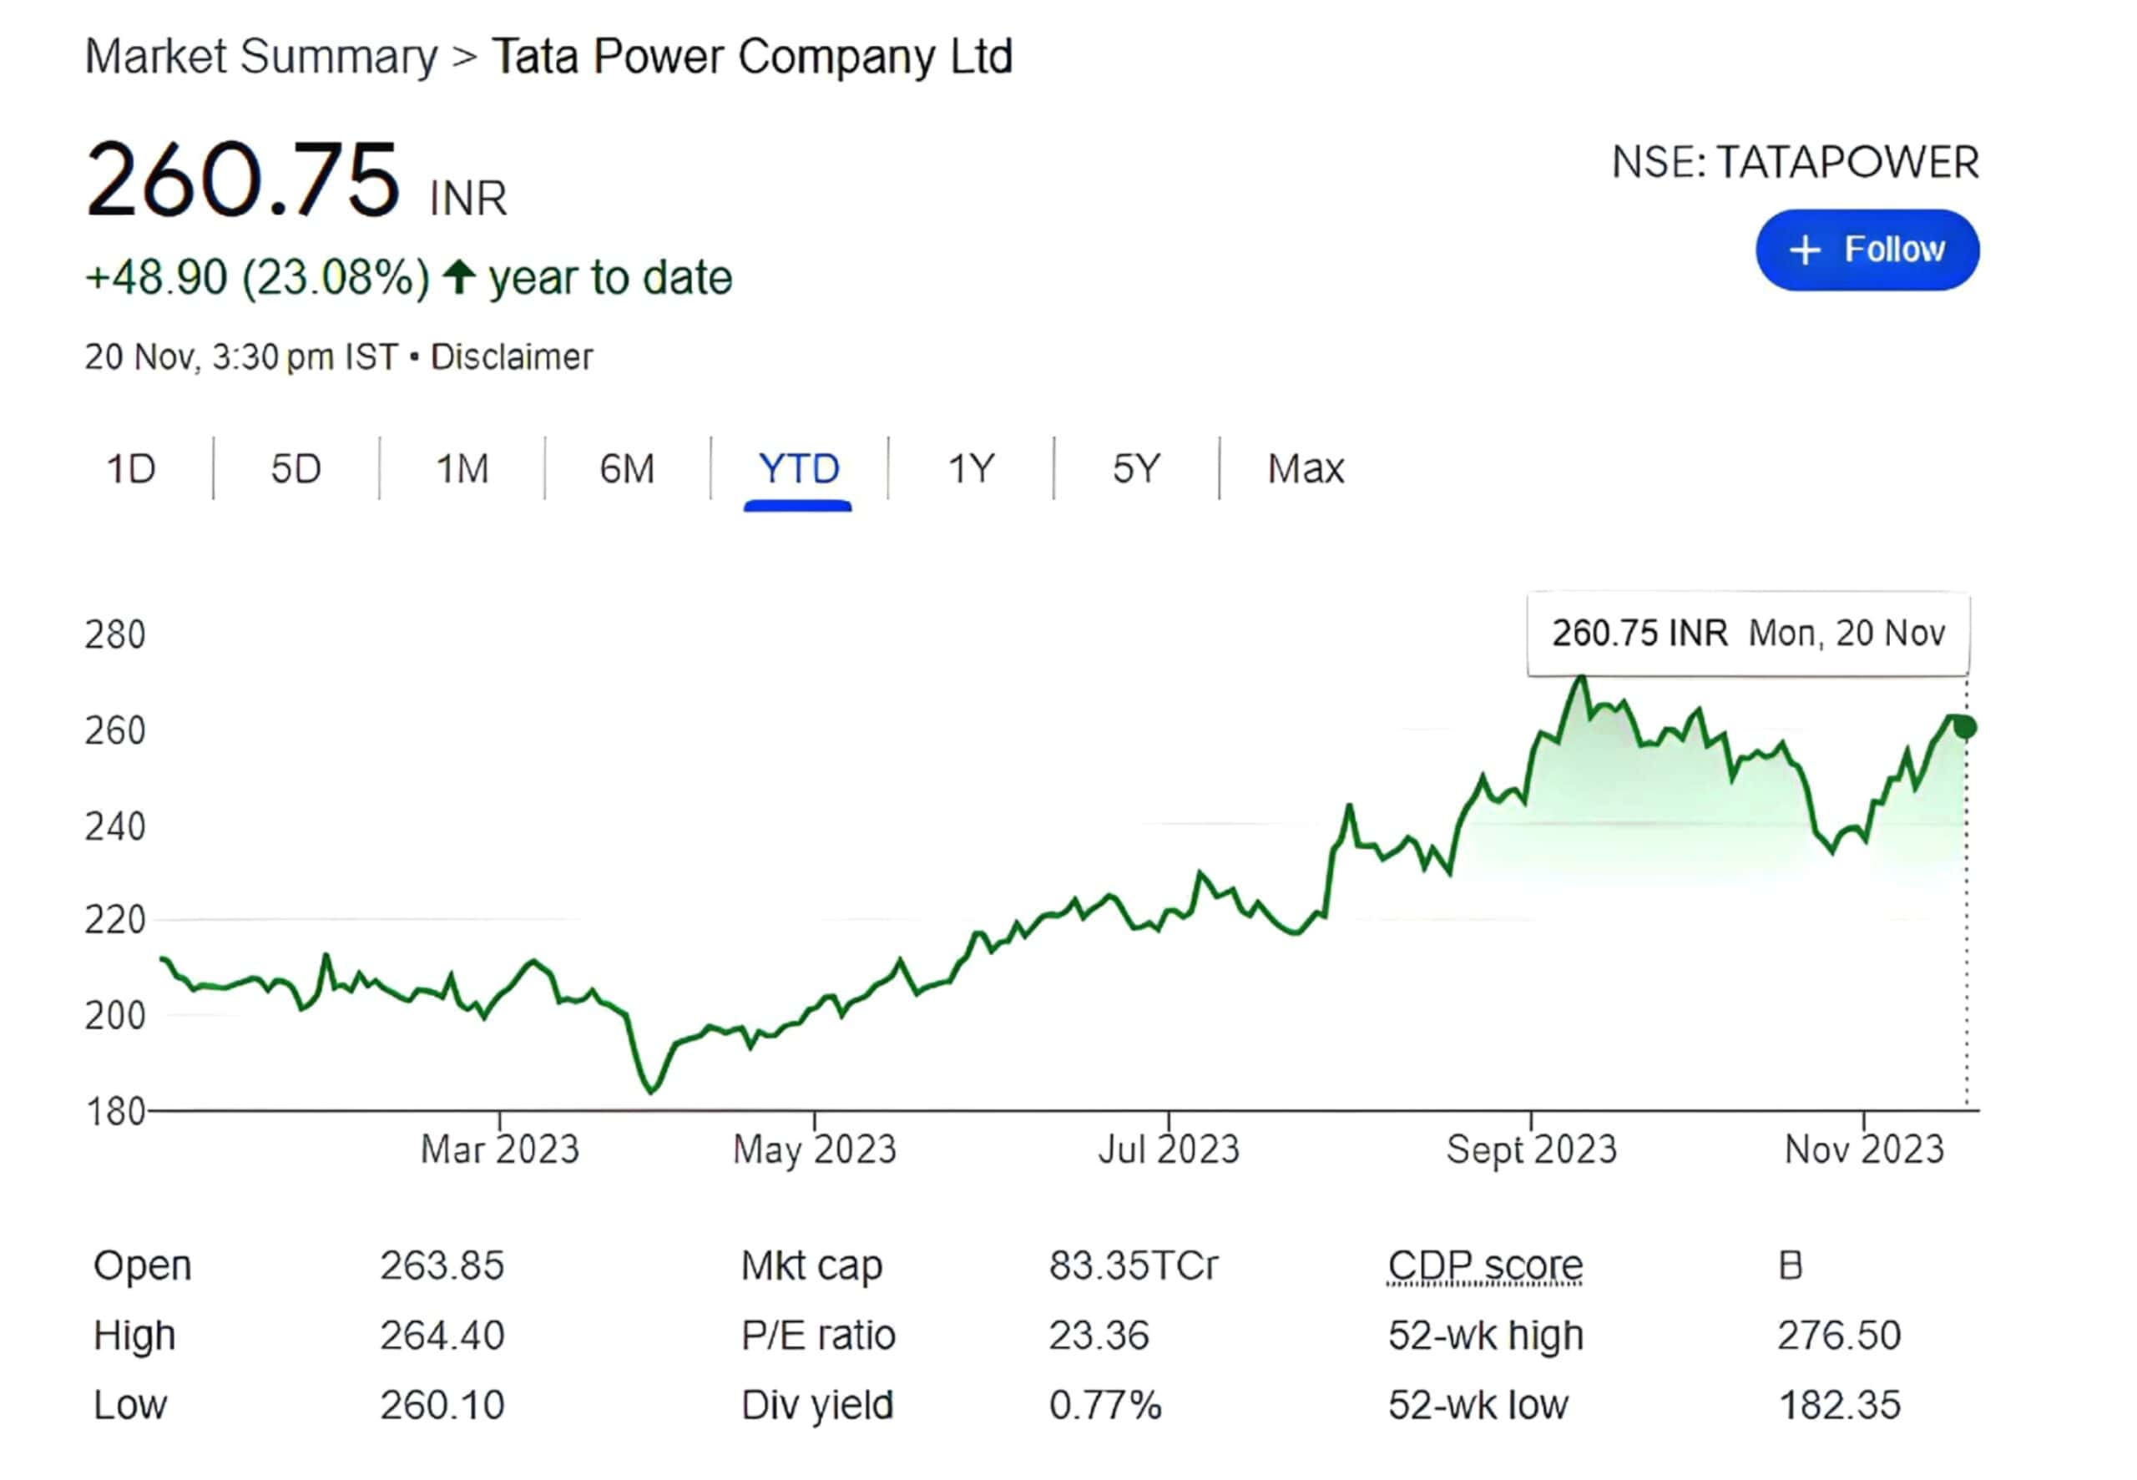Click the NSE: TATAPOWER ticker text
Viewport: 2137px width, 1480px height.
point(1795,162)
